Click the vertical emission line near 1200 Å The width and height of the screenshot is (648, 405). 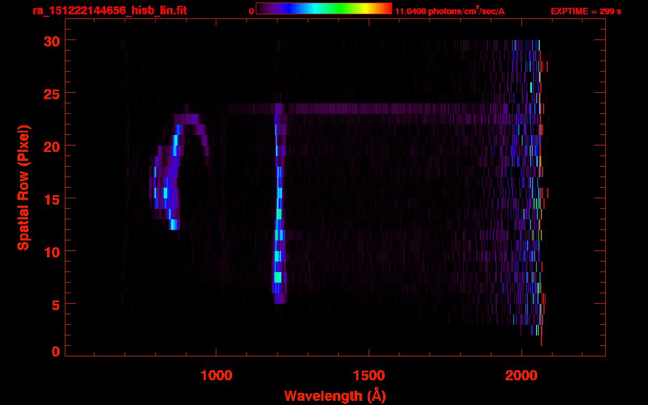[279, 203]
